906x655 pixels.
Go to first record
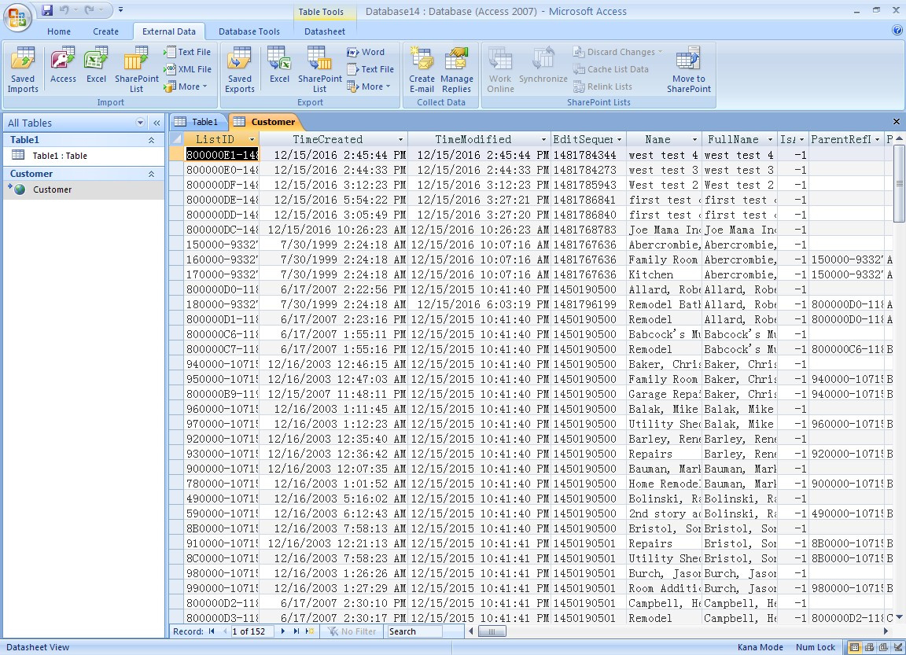212,631
